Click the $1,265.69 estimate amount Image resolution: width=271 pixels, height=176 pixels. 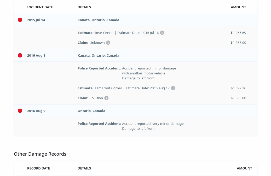click(x=238, y=33)
